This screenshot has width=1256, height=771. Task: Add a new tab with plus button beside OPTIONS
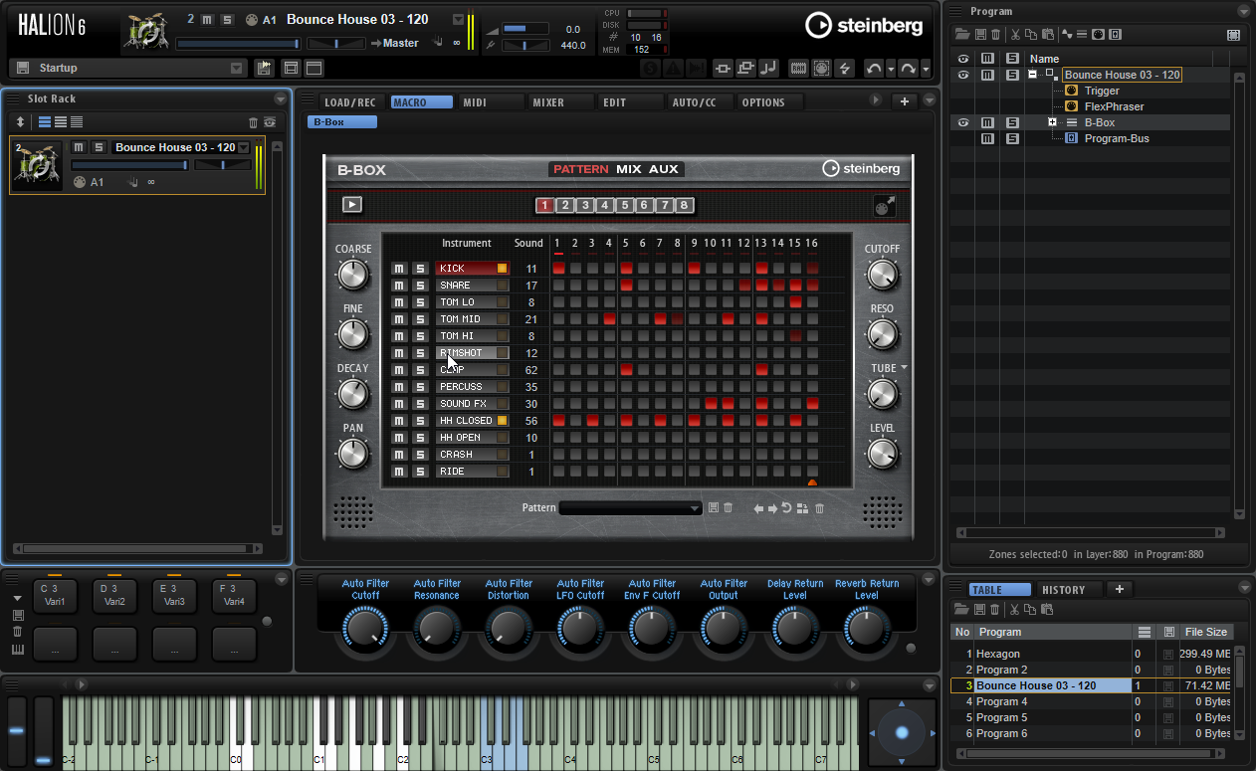904,101
